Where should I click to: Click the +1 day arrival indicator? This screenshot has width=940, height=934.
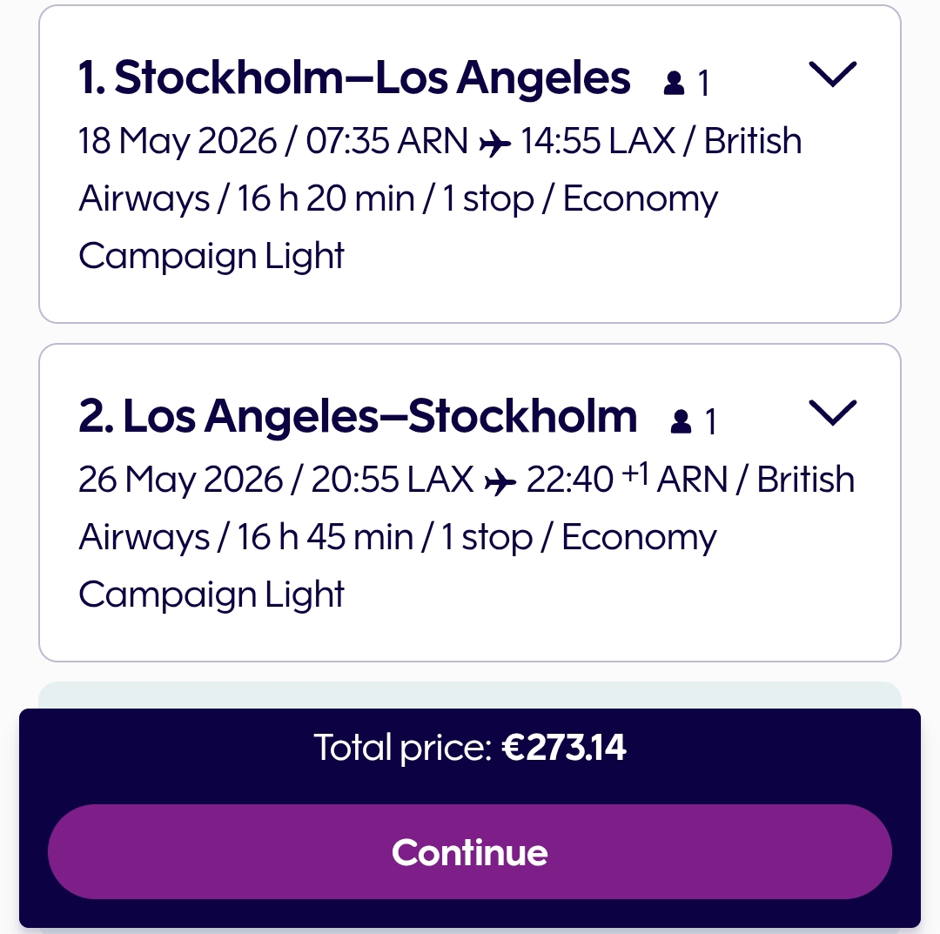(634, 474)
